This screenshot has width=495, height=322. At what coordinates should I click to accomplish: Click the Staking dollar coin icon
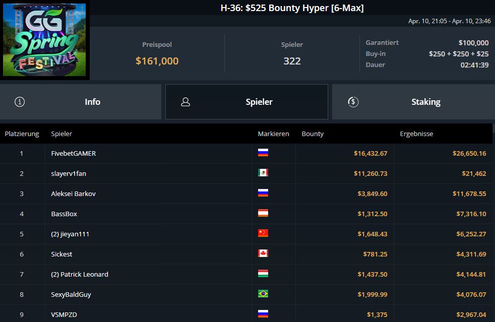[353, 102]
